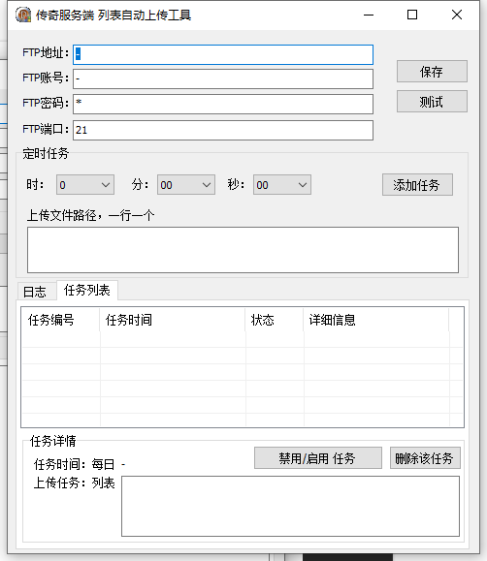
Task: Click the application icon in title bar
Action: point(23,16)
